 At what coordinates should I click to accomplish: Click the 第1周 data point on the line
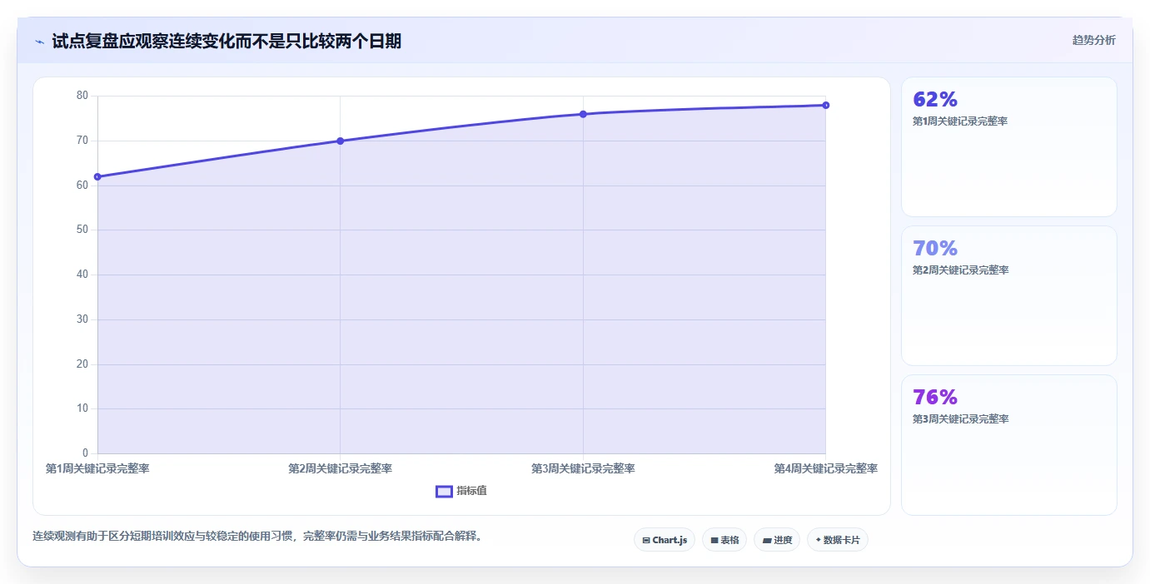click(97, 176)
